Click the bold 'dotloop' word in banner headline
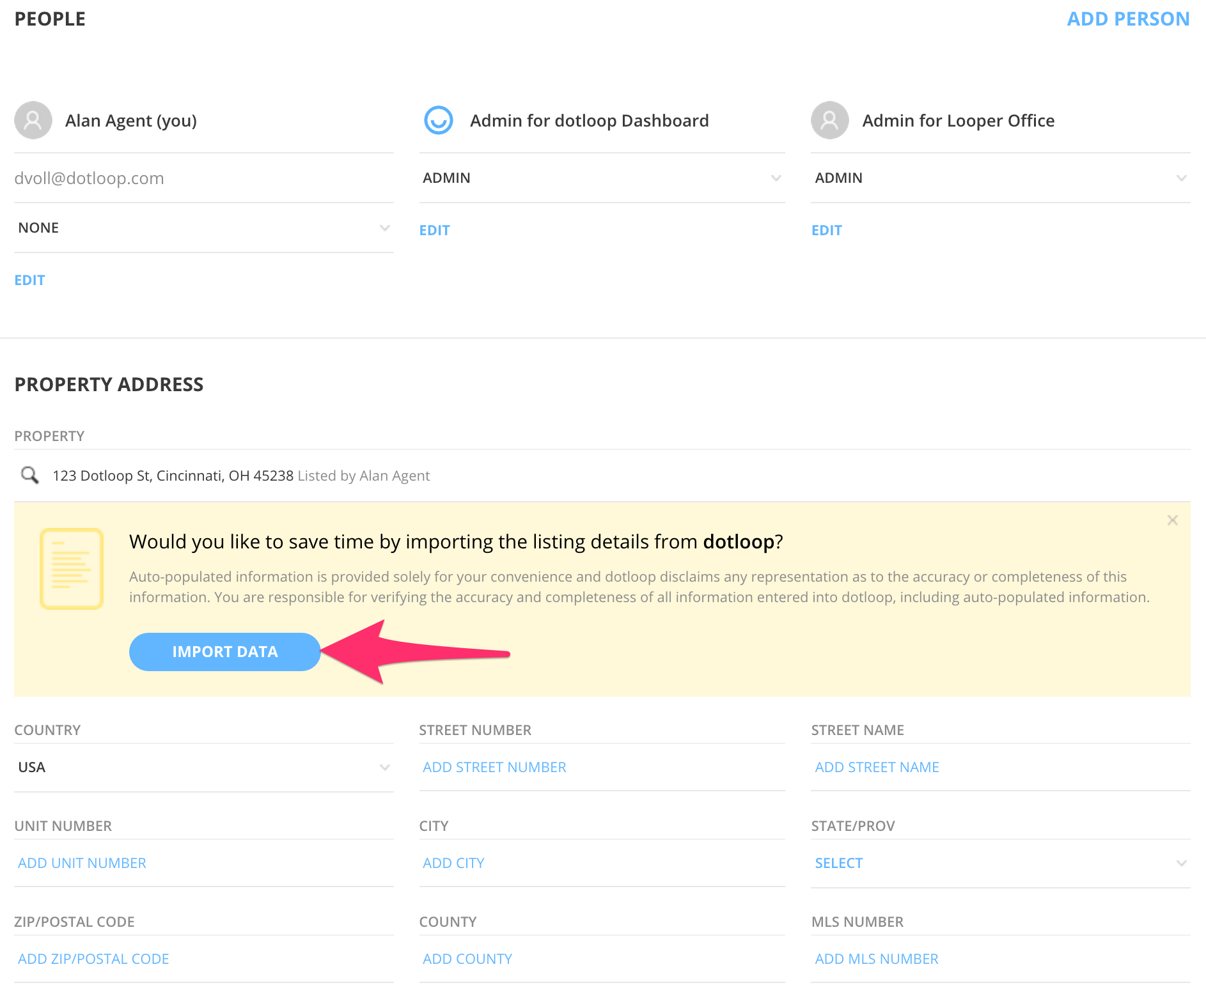This screenshot has width=1206, height=992. [739, 542]
